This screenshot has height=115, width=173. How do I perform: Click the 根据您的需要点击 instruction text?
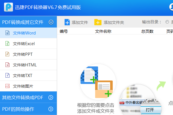tap(95, 105)
